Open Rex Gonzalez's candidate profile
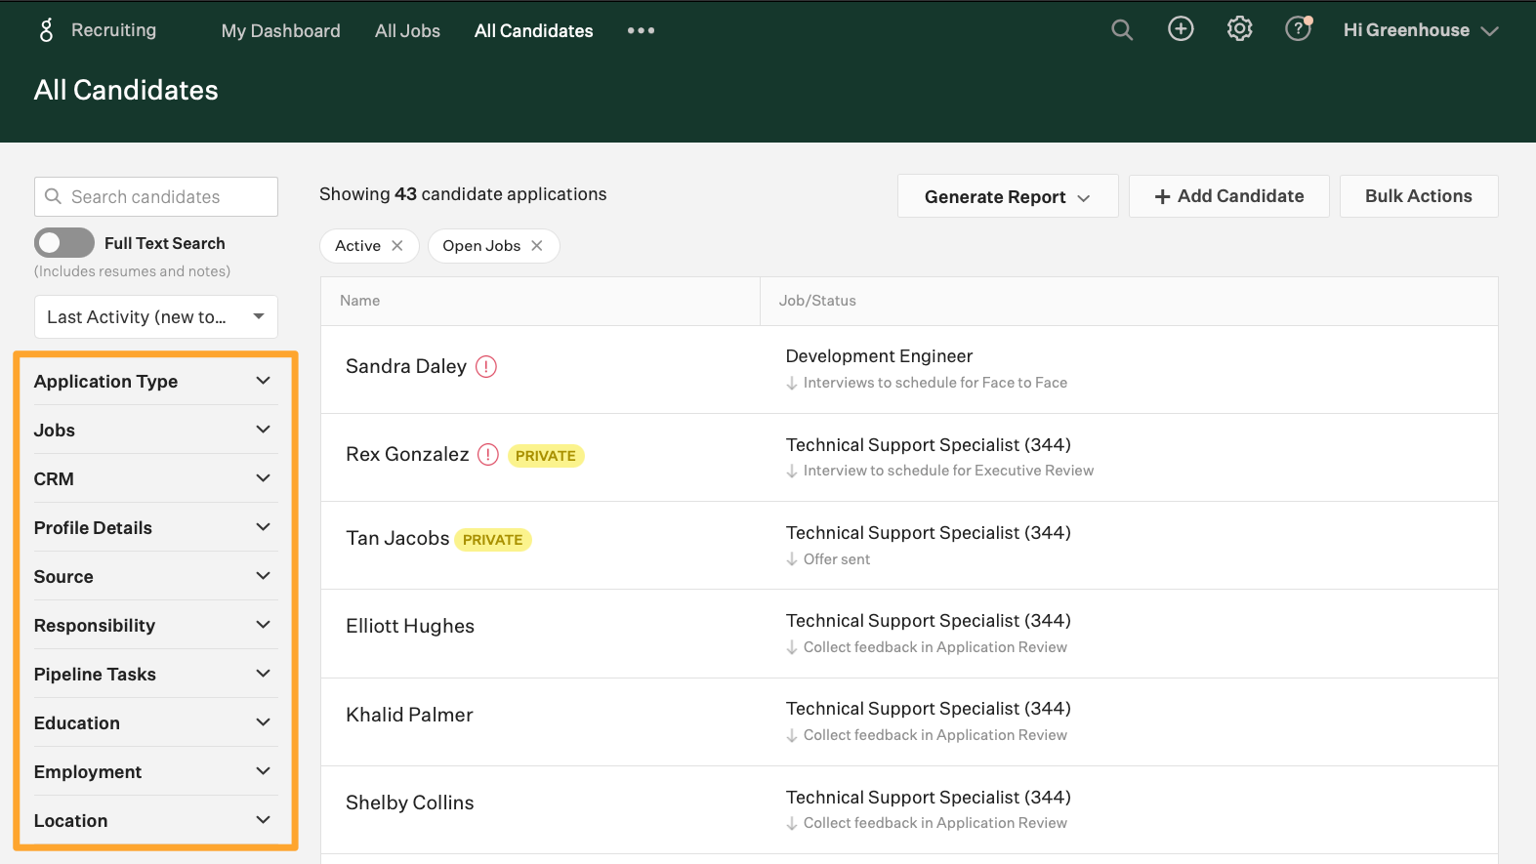 click(x=407, y=455)
